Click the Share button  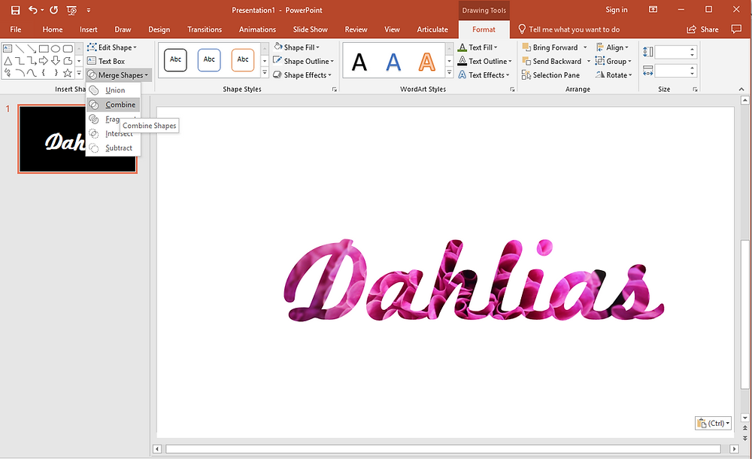702,29
